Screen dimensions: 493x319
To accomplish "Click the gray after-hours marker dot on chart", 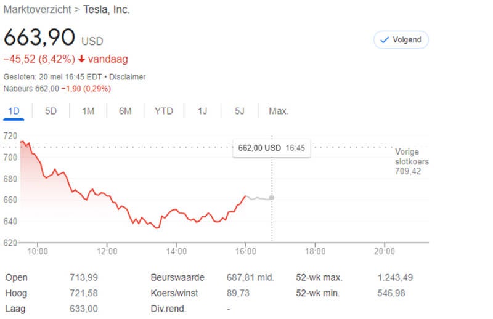I will click(272, 198).
